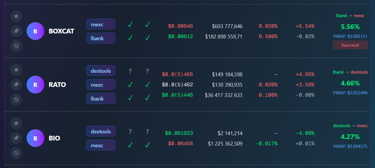Block the BIO token
The height and width of the screenshot is (168, 375).
point(16,153)
